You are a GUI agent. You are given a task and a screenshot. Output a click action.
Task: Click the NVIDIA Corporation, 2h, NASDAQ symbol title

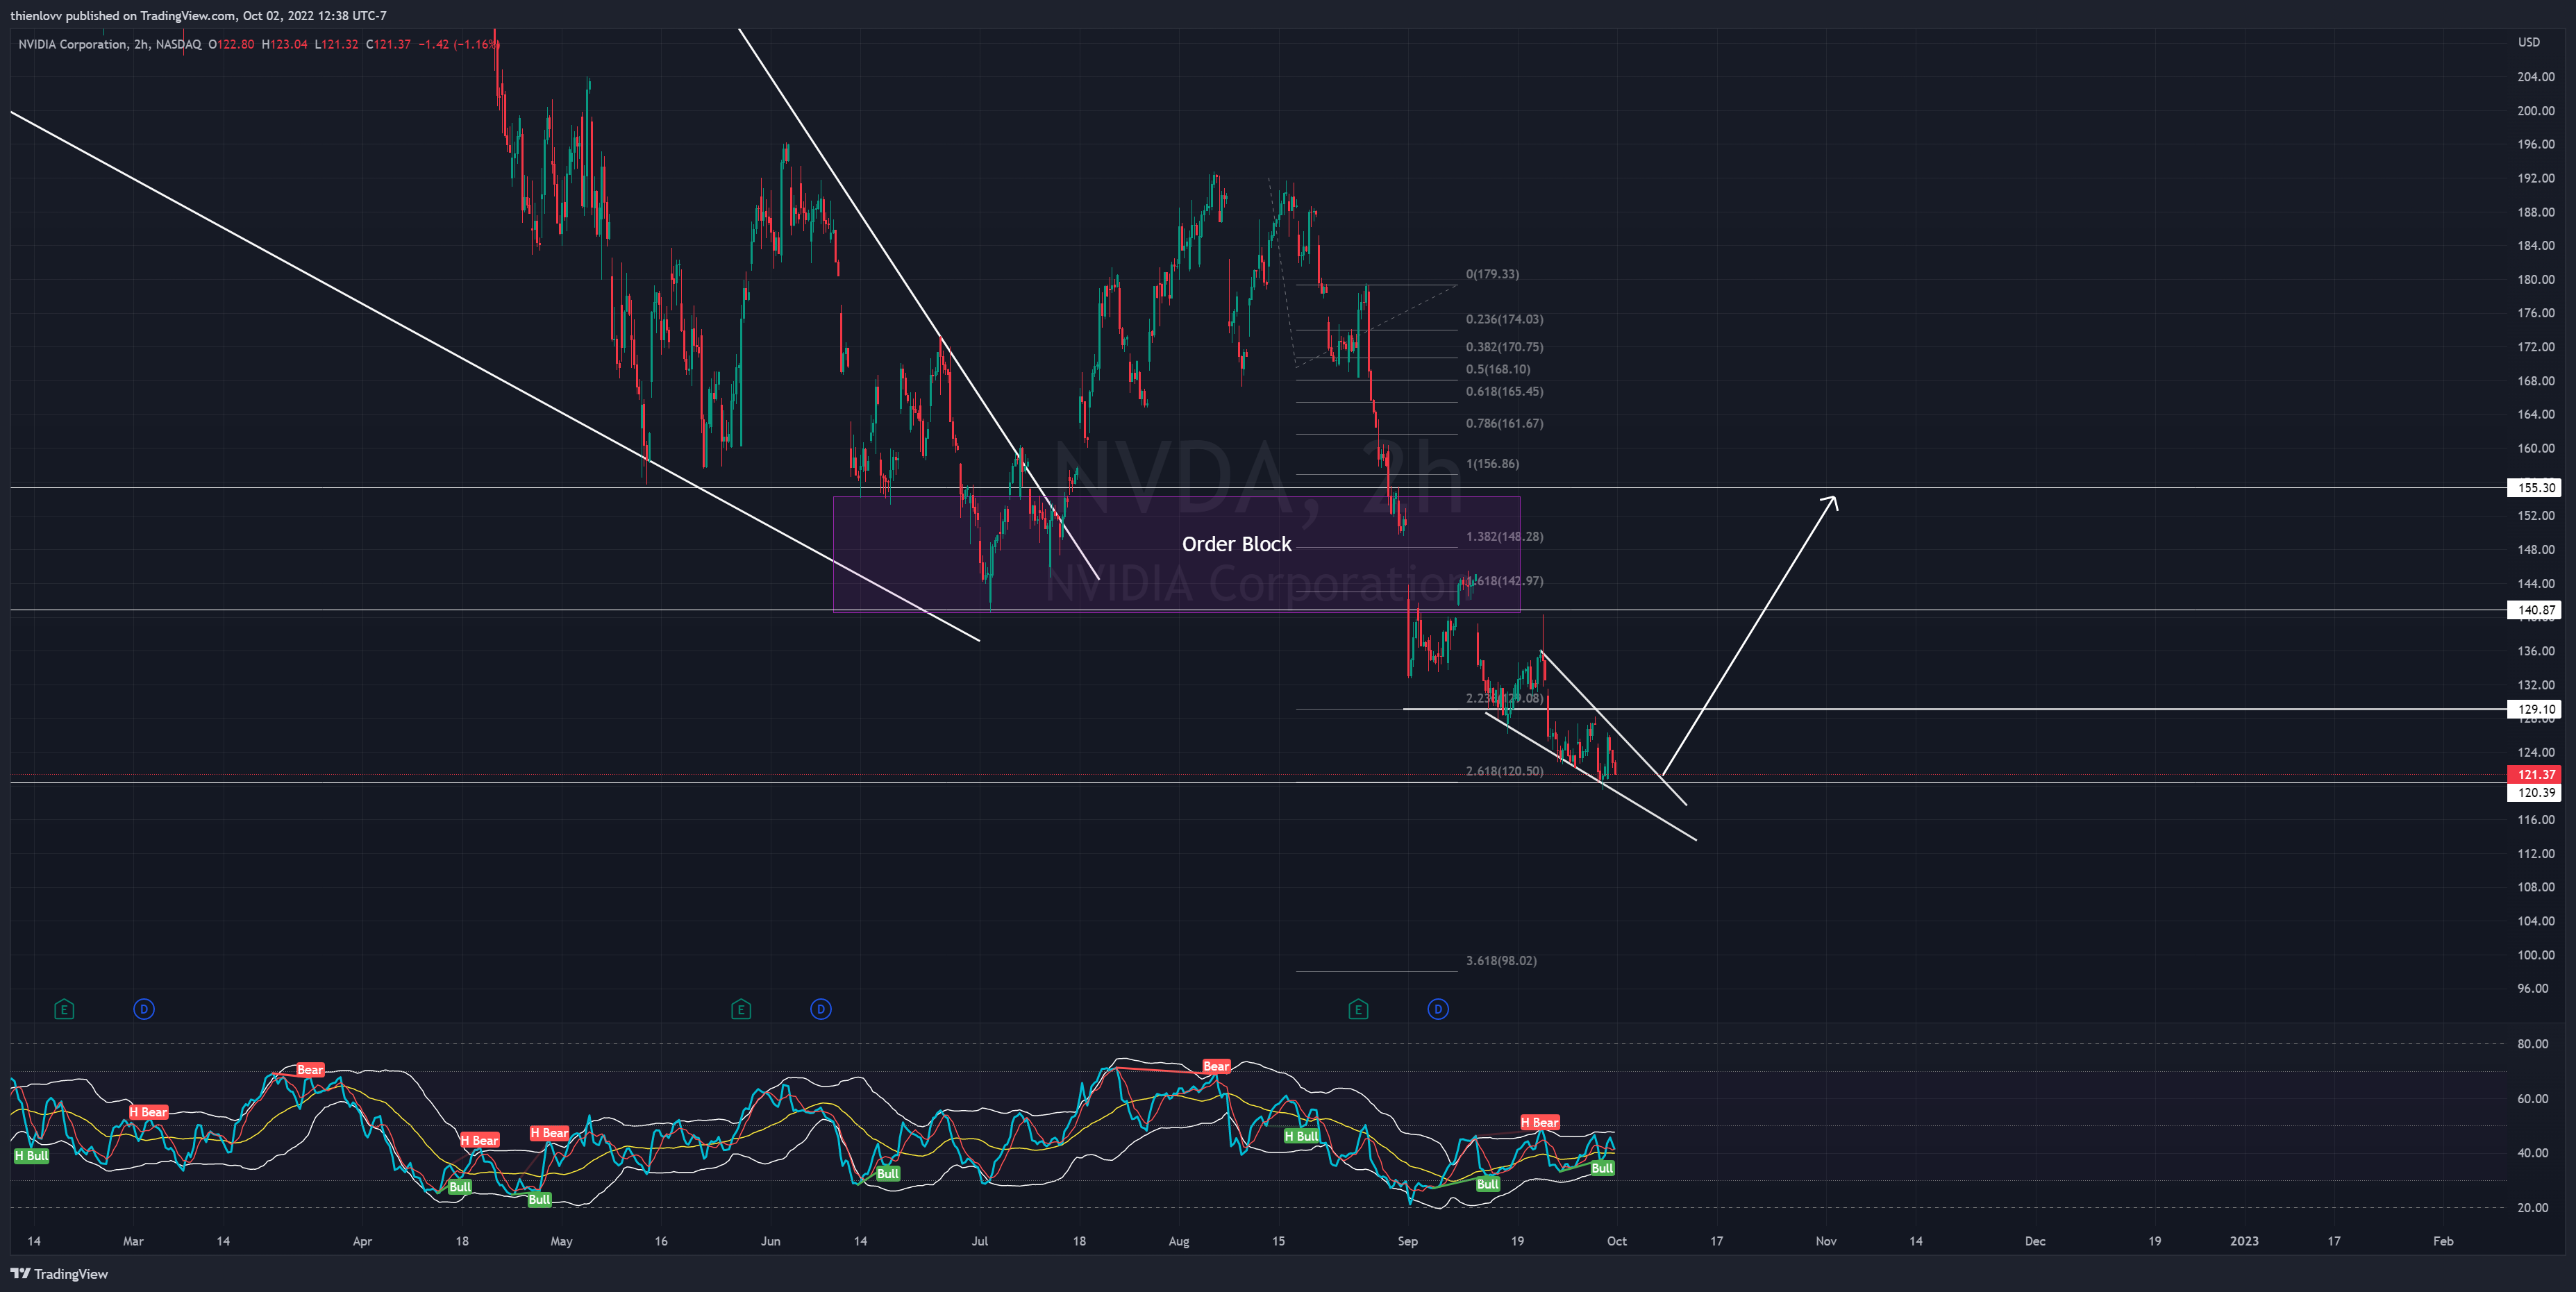click(110, 44)
